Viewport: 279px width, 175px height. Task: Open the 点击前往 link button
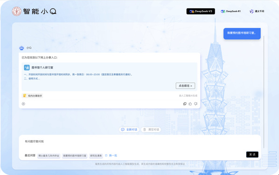coord(185,86)
